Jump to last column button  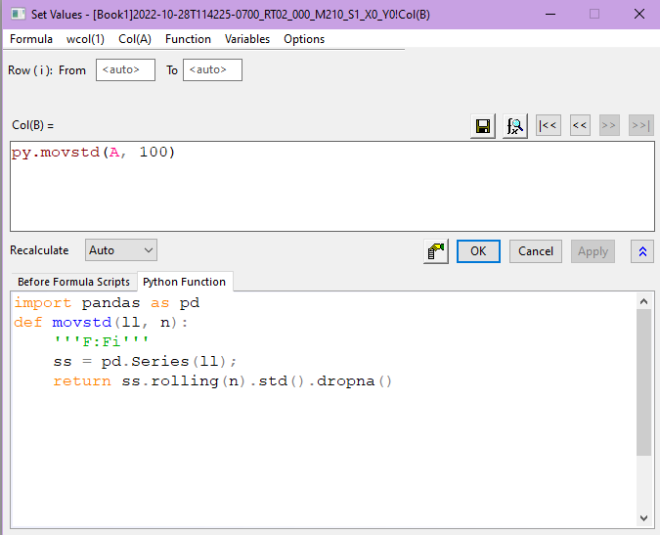pos(640,126)
